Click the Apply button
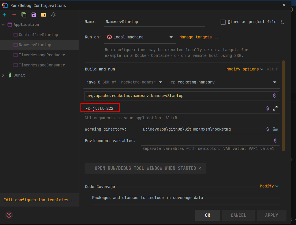Viewport: 296px width, 225px height. (271, 215)
